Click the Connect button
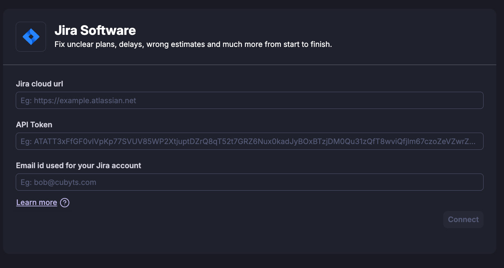 [x=463, y=220]
